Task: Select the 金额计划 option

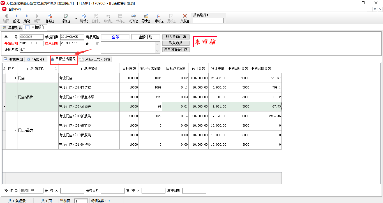Action: pyautogui.click(x=145, y=37)
